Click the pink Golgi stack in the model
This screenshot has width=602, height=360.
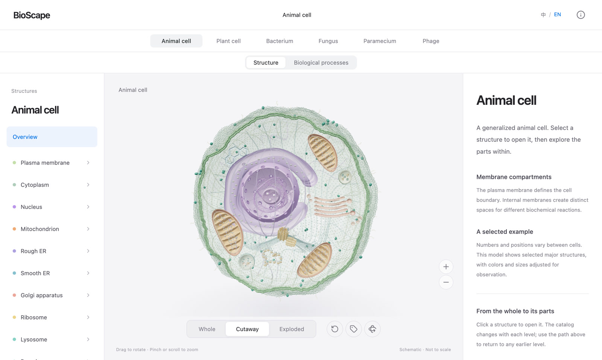(x=333, y=207)
